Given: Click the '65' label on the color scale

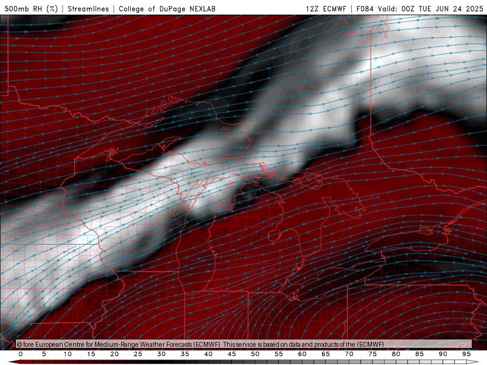Looking at the screenshot, I should 326,354.
